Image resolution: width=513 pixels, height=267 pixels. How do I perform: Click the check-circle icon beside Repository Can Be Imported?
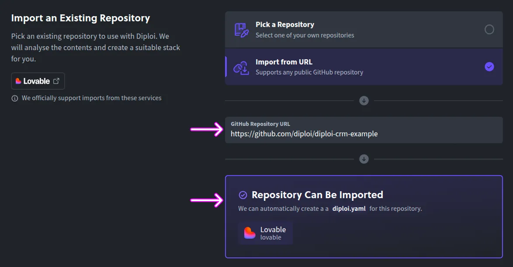[243, 195]
